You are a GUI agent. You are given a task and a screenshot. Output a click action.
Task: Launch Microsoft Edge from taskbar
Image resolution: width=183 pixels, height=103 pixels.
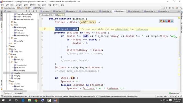(x=23, y=100)
